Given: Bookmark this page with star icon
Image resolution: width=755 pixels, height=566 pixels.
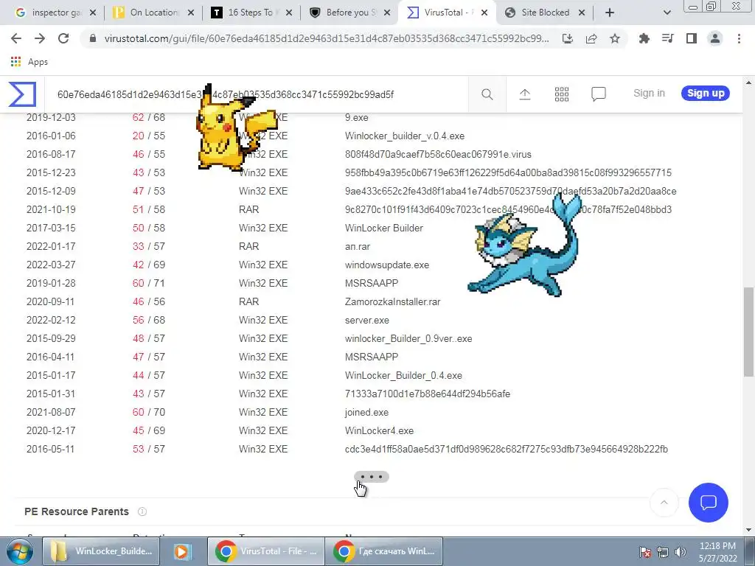Looking at the screenshot, I should (614, 38).
